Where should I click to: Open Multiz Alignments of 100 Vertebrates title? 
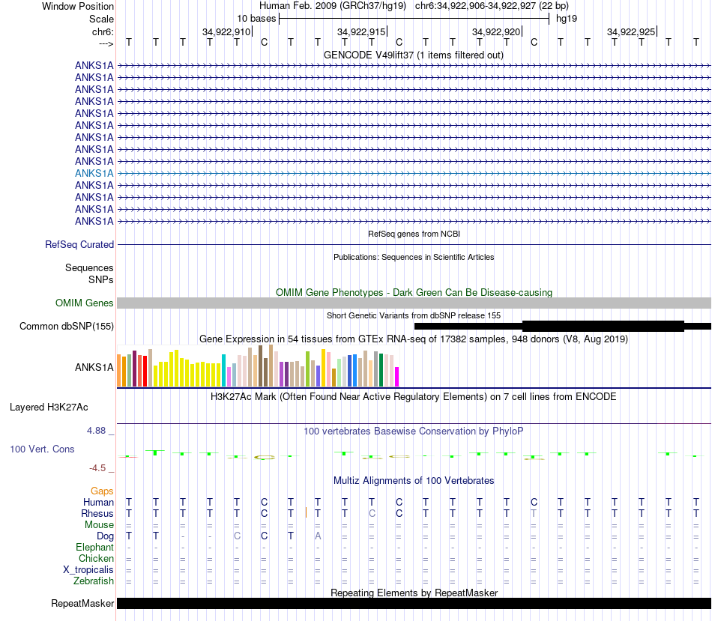(x=414, y=480)
